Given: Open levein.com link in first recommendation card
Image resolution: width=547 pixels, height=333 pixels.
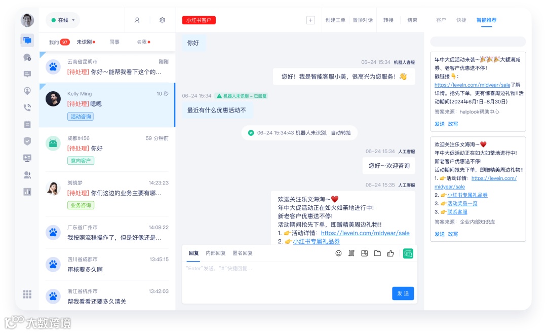Looking at the screenshot, I should [472, 85].
